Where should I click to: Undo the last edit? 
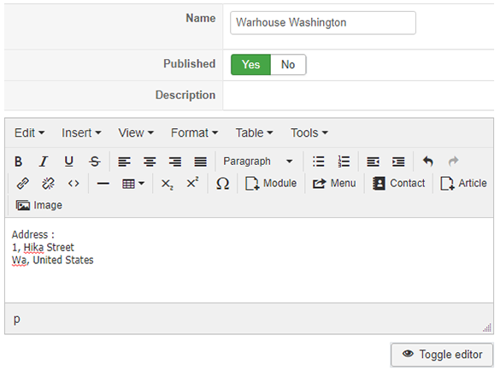click(x=428, y=162)
